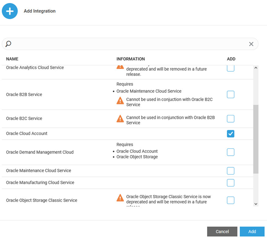Click warning icon for Oracle B2C Service
The width and height of the screenshot is (267, 238).
pyautogui.click(x=120, y=119)
